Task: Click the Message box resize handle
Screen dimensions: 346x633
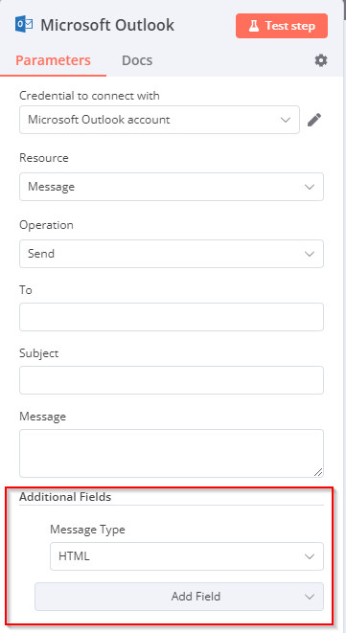Action: click(x=318, y=472)
